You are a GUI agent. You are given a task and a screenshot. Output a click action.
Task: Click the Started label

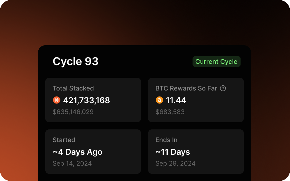coord(64,140)
